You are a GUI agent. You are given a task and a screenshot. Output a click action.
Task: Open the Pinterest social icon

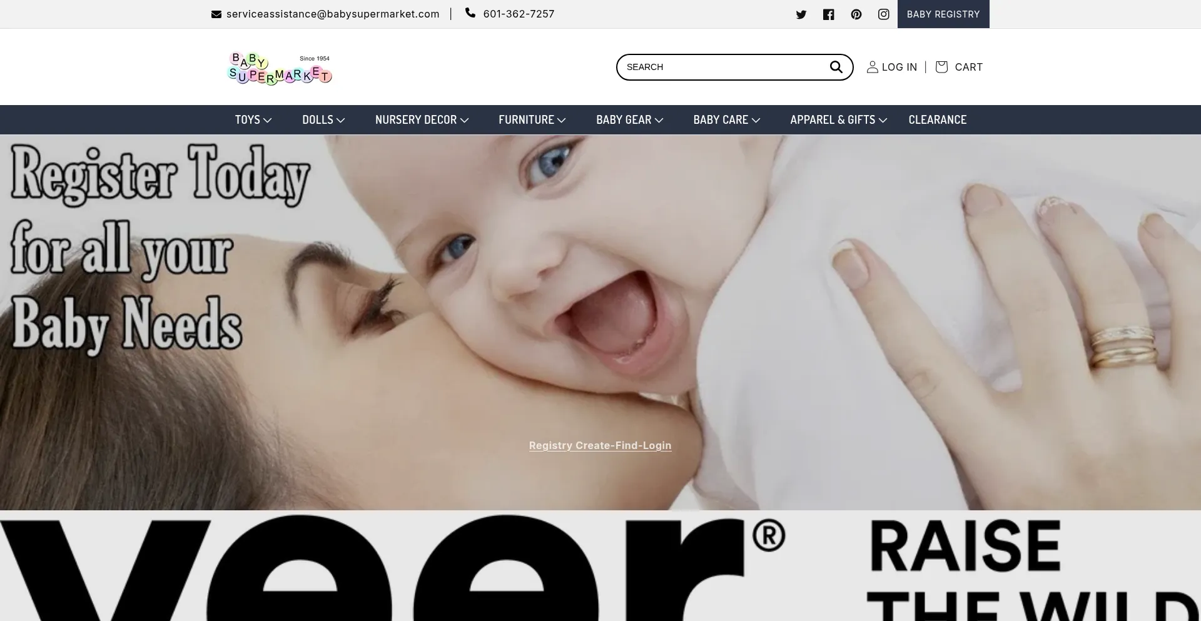856,14
